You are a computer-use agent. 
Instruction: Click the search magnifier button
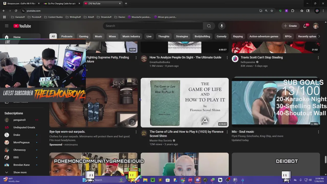(x=209, y=26)
